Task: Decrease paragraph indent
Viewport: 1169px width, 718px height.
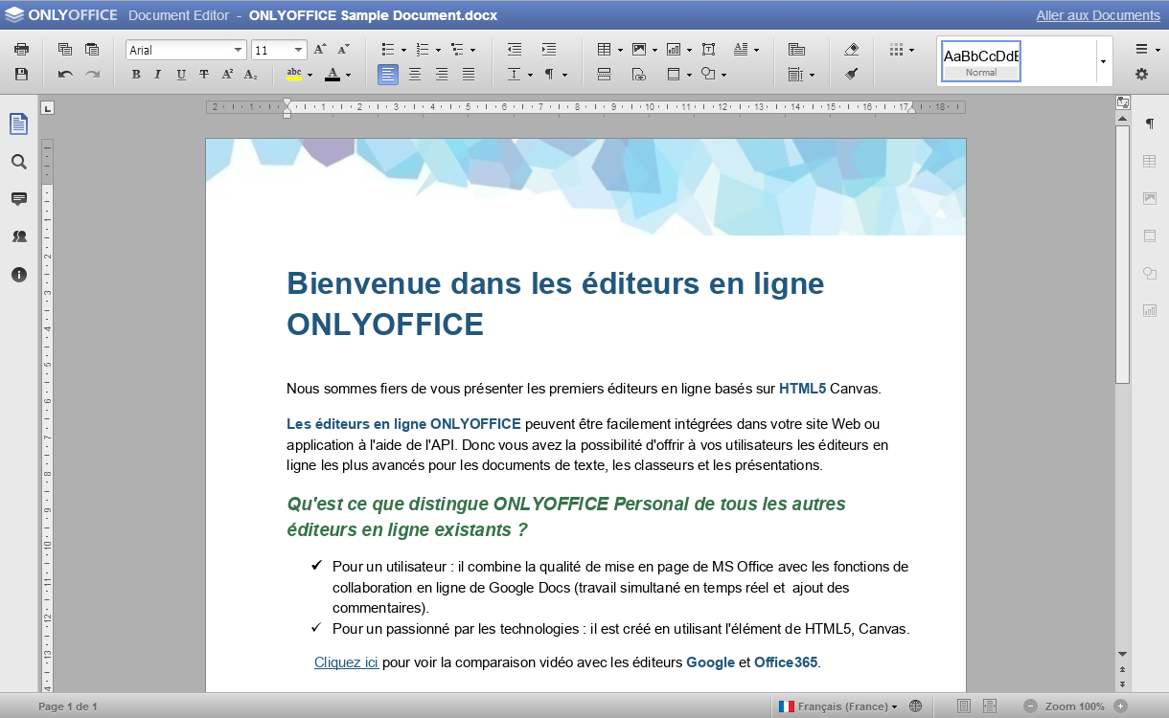Action: pos(515,50)
